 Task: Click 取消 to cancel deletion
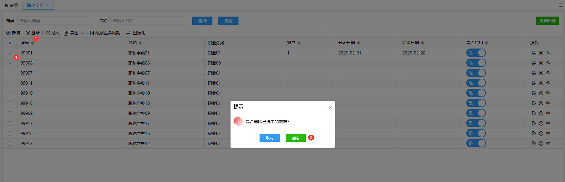pos(269,138)
